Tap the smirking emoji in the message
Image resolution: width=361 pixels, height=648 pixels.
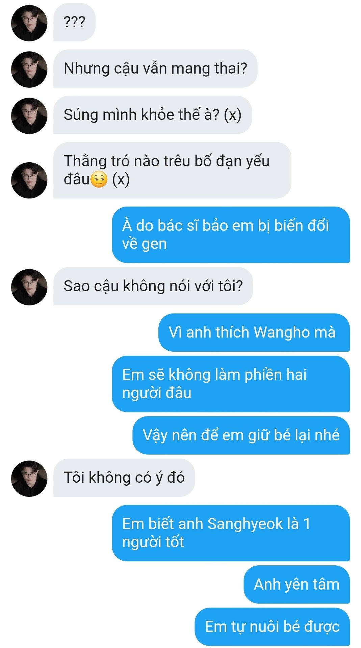coord(99,180)
